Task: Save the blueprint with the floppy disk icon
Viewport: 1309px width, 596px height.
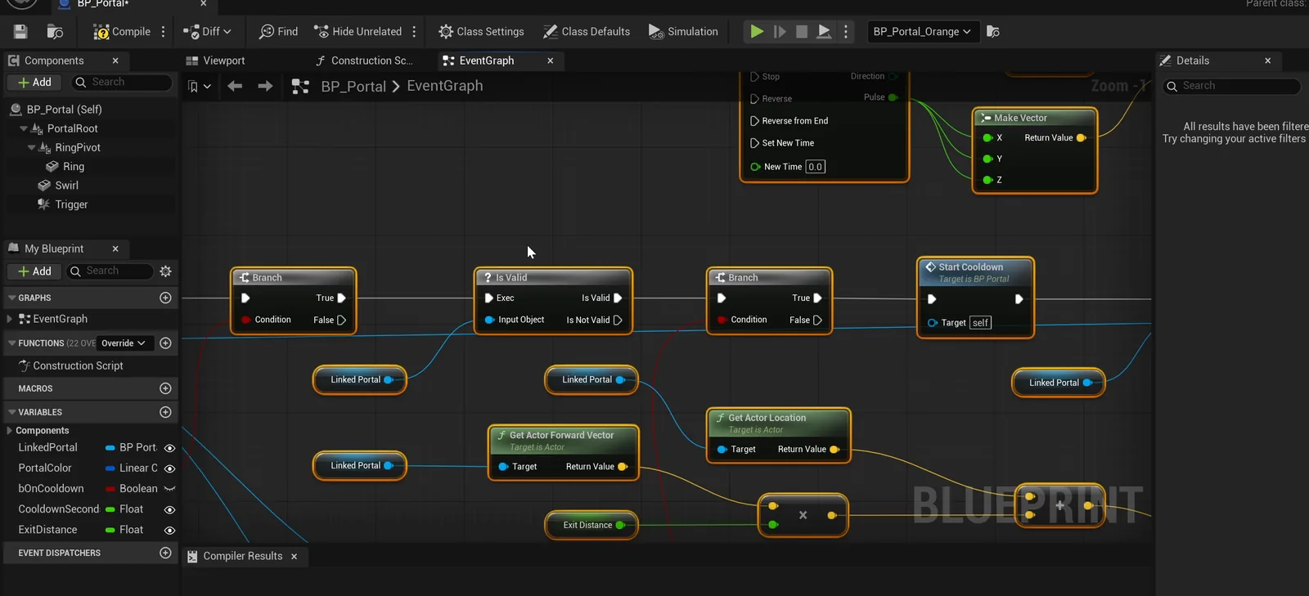Action: 20,32
